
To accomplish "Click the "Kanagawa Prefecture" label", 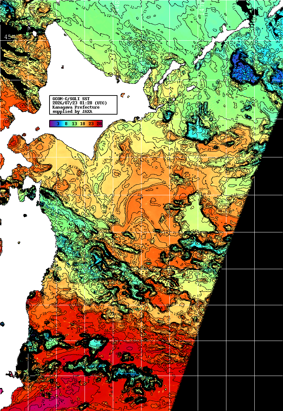I will click(76, 107).
